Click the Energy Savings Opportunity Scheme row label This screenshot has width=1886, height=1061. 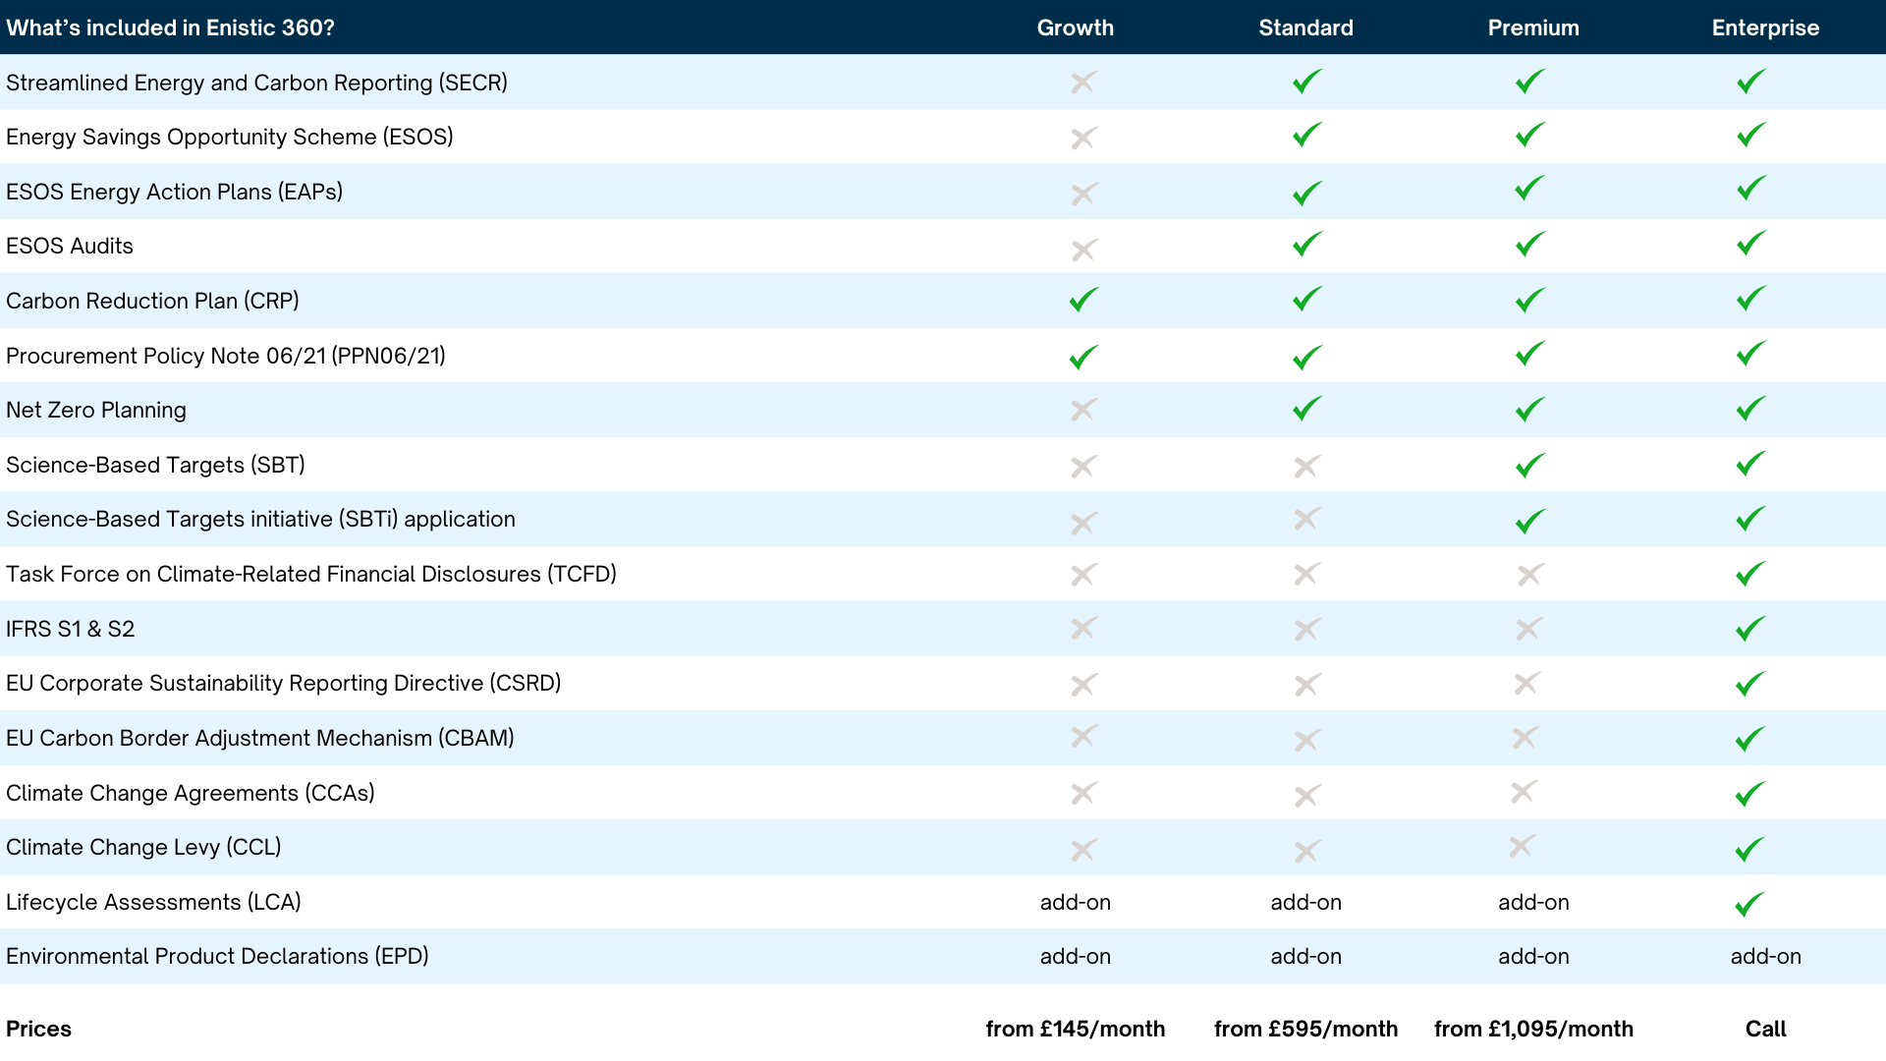(229, 137)
